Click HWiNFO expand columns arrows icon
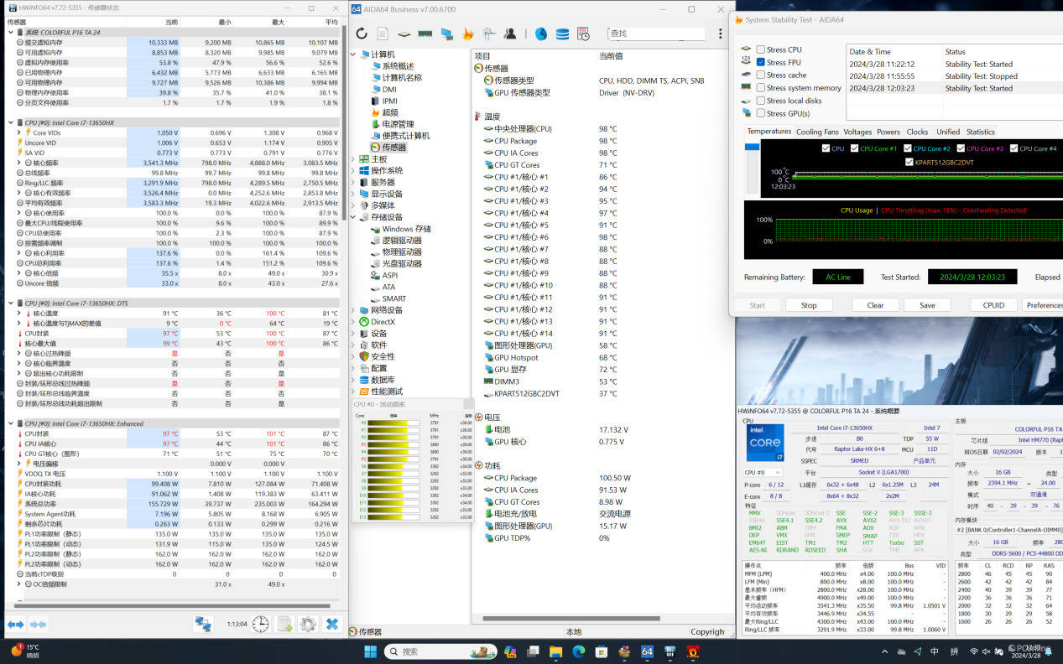Viewport: 1063px width, 664px height. 15,624
